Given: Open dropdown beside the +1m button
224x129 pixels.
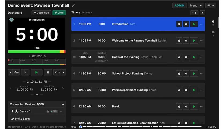Looking at the screenshot, I should [64, 72].
